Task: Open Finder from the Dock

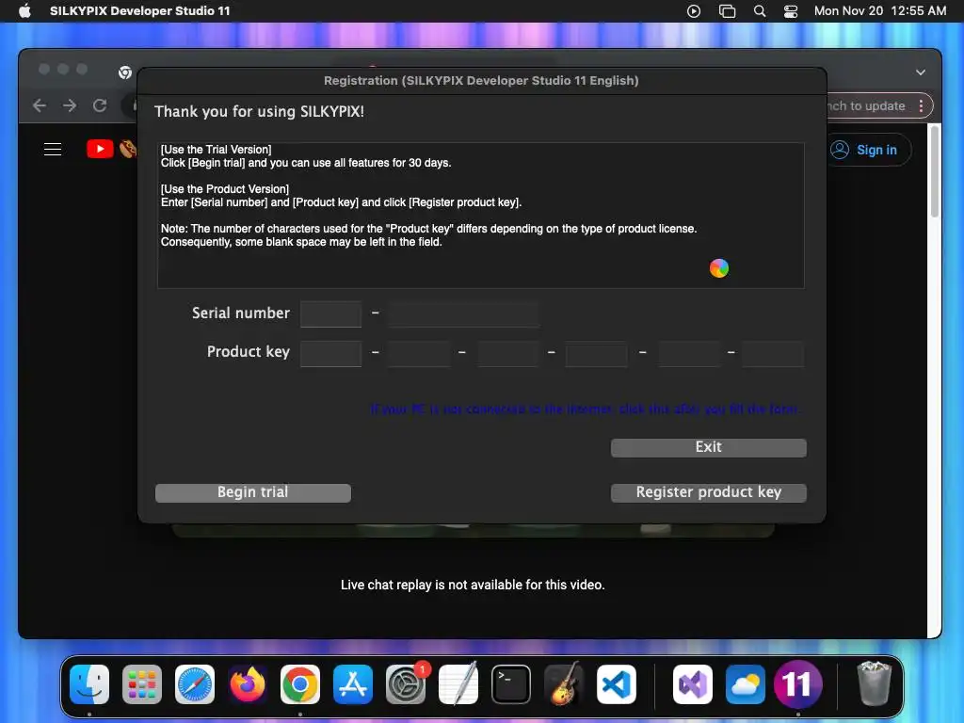Action: [x=89, y=684]
